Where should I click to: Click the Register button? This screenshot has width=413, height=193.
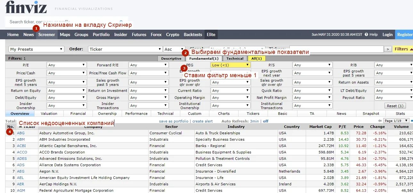(x=405, y=34)
